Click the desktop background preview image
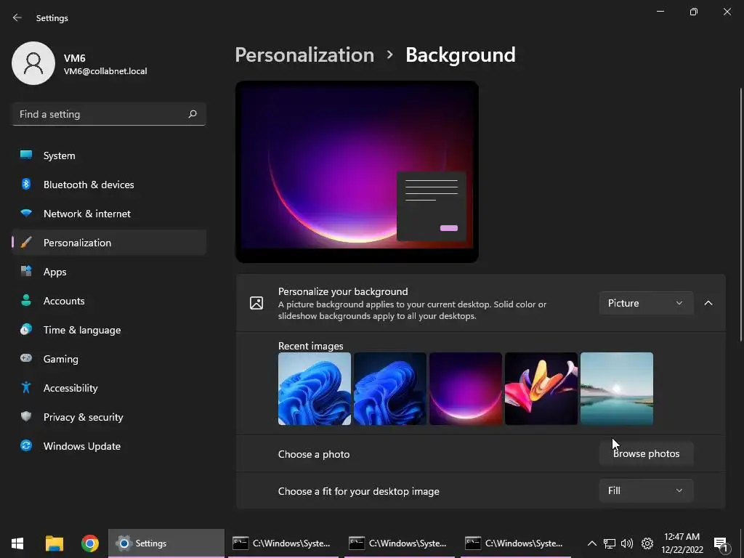The height and width of the screenshot is (558, 744). (357, 171)
